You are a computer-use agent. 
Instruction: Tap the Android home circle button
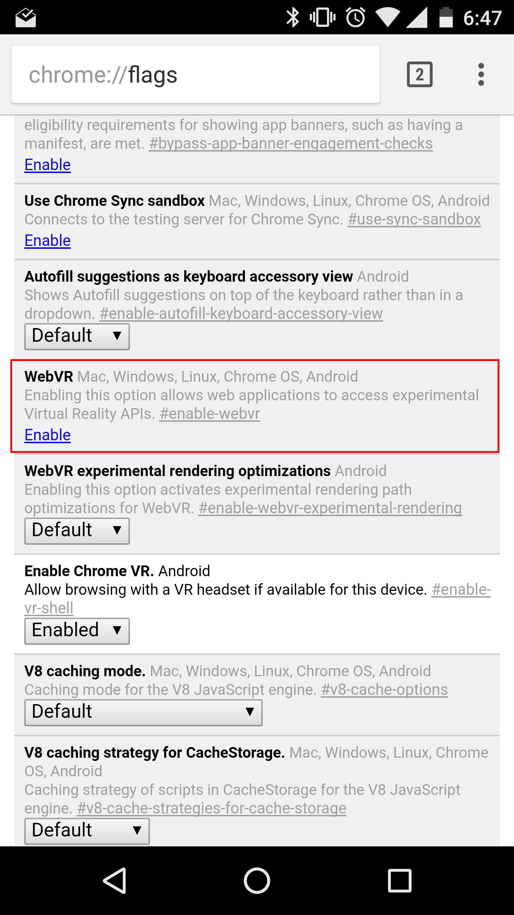pos(257,880)
